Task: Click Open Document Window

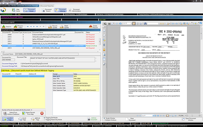Action: (x=189, y=119)
